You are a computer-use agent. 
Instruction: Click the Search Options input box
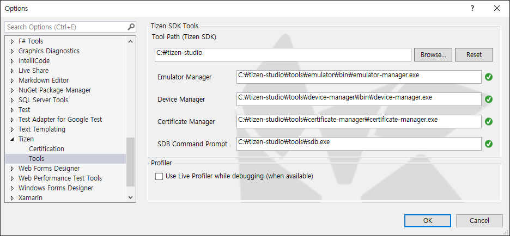pos(65,27)
